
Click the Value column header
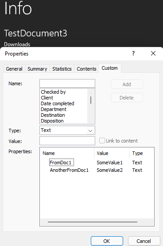(x=112, y=153)
